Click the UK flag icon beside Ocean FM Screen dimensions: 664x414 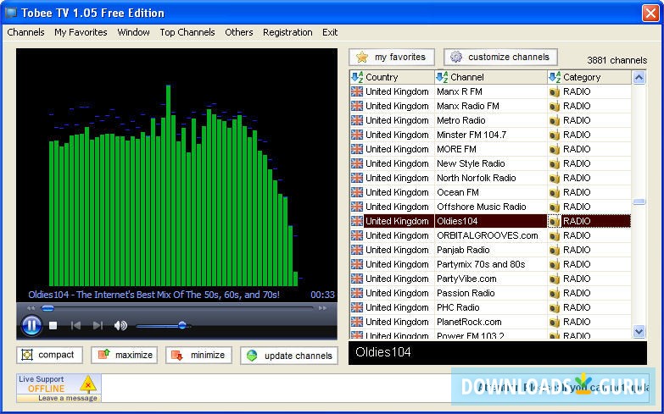click(357, 192)
